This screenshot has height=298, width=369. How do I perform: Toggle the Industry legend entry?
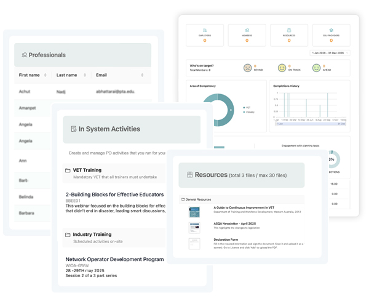248,112
